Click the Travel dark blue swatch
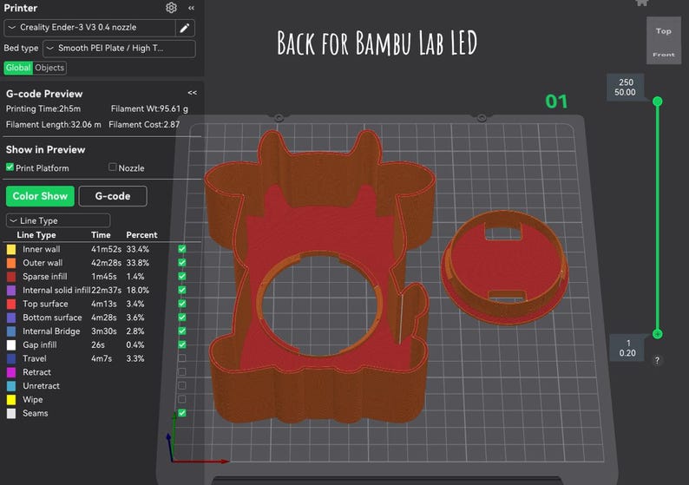The image size is (689, 485). point(11,358)
